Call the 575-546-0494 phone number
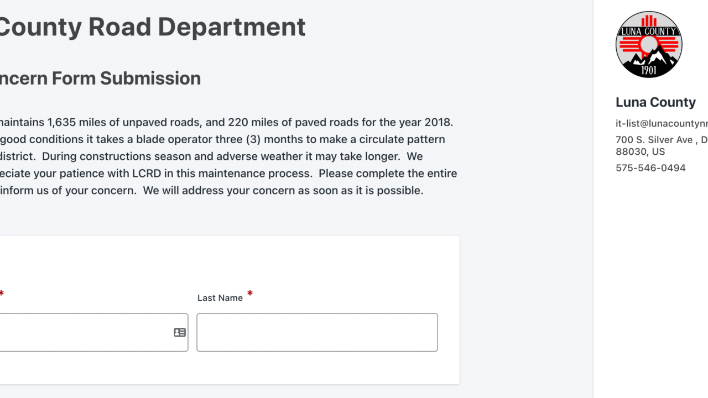708x398 pixels. click(x=651, y=167)
